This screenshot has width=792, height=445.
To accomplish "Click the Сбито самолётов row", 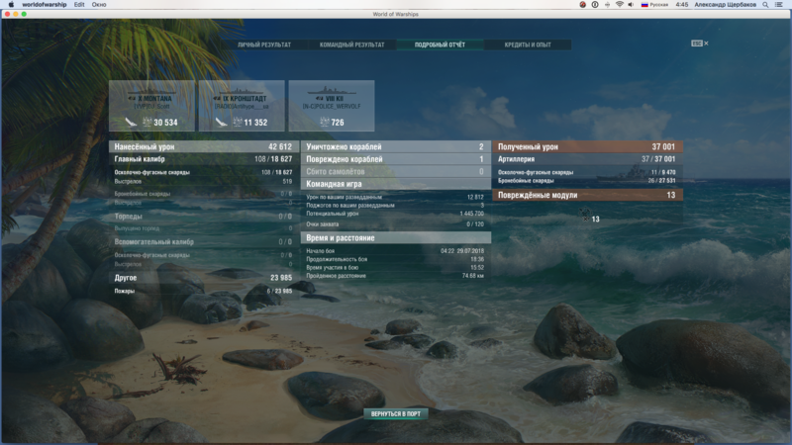I will pyautogui.click(x=396, y=171).
